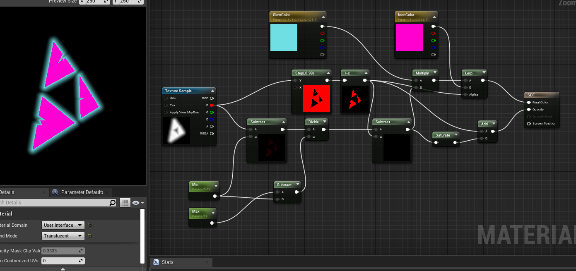576x271 pixels.
Task: Select the SDF material output node title
Action: click(x=531, y=95)
